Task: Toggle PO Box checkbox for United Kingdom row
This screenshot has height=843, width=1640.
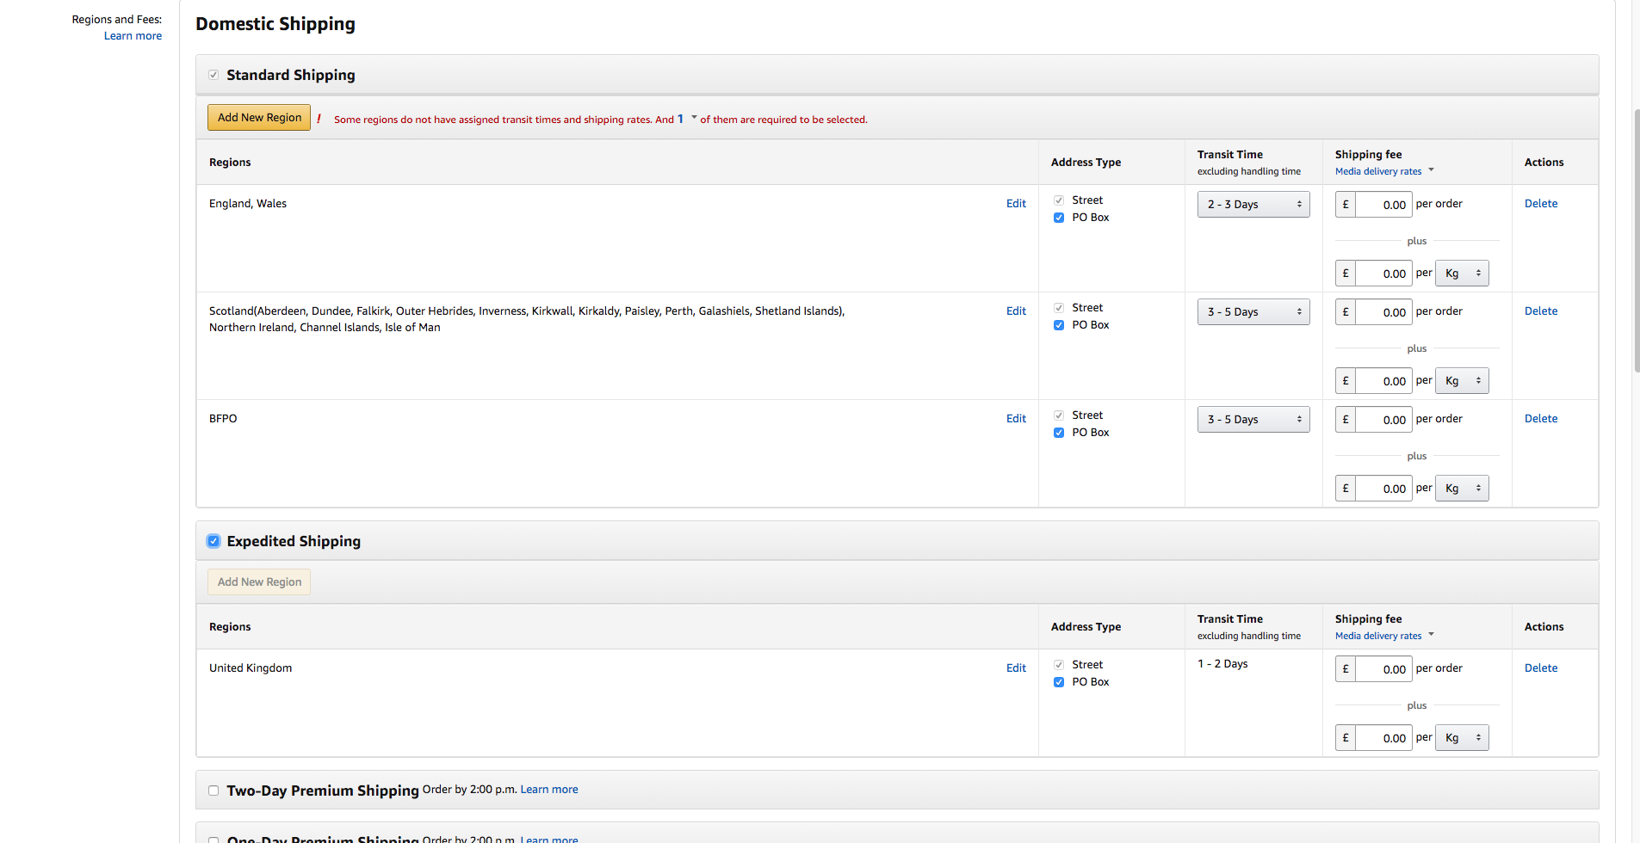Action: [x=1059, y=682]
